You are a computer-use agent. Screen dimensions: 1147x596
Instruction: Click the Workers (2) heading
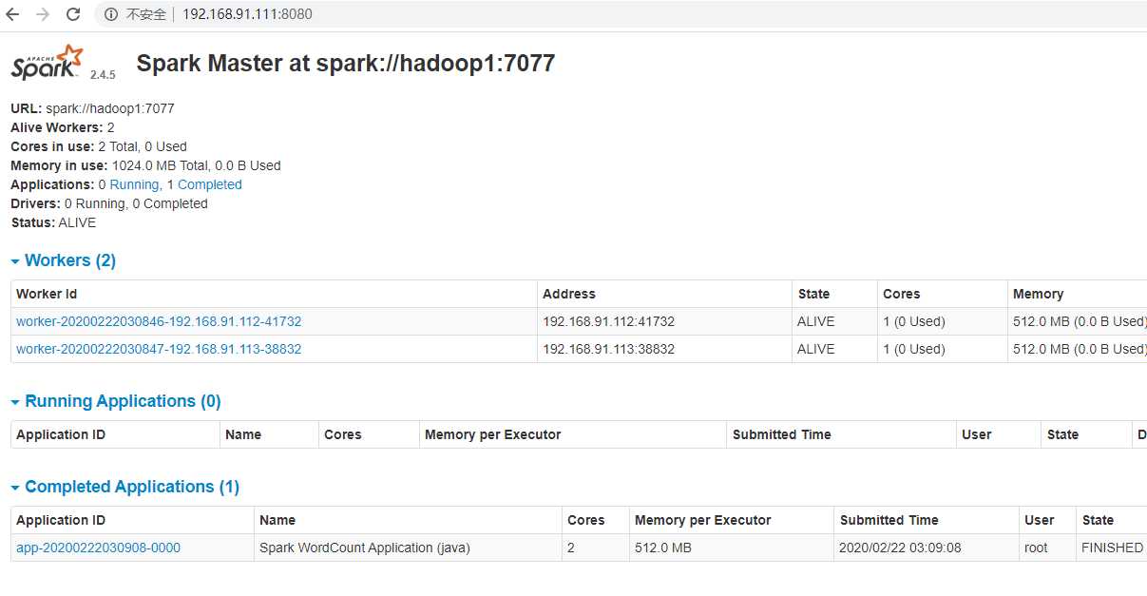pyautogui.click(x=70, y=260)
